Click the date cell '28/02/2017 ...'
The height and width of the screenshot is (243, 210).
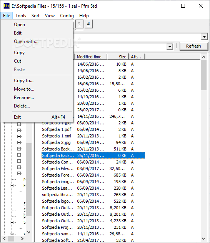tap(91, 110)
